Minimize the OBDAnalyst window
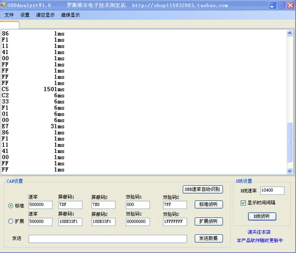Screen dimensions: 296x253 pyautogui.click(x=272, y=5)
